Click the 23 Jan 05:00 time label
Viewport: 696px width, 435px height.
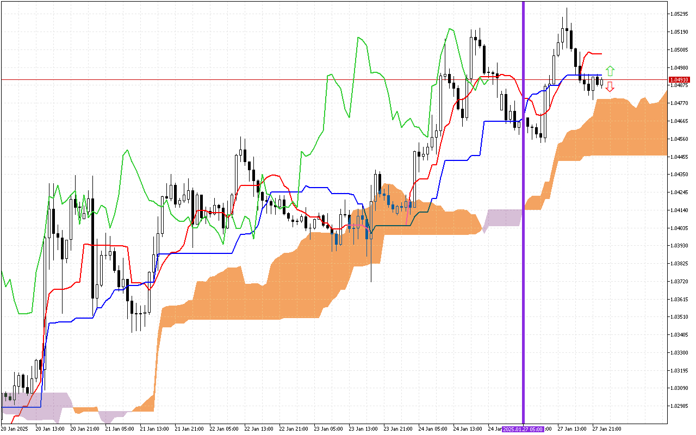(328, 429)
